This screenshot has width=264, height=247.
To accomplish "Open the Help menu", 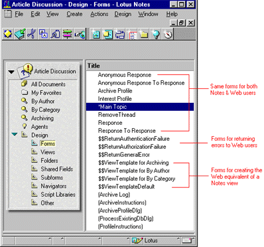I will (172, 14).
